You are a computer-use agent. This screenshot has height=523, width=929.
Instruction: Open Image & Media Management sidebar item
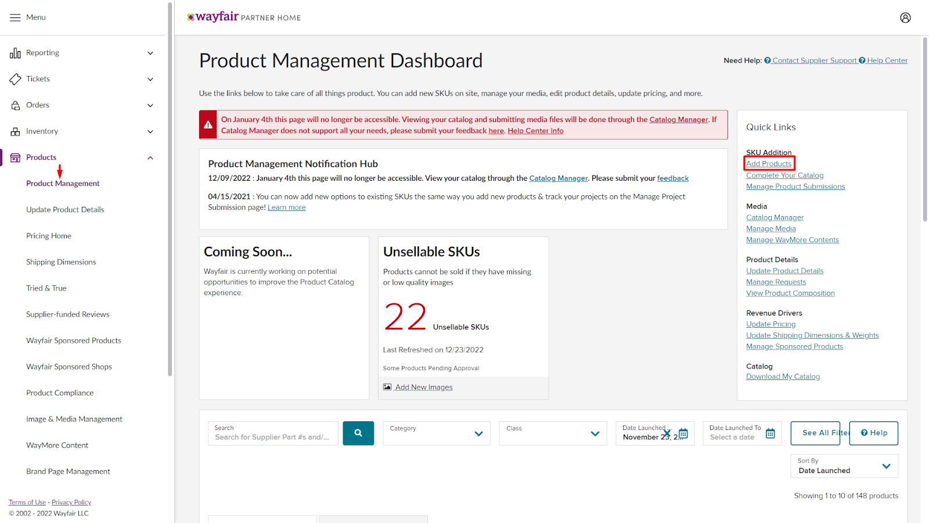(74, 419)
